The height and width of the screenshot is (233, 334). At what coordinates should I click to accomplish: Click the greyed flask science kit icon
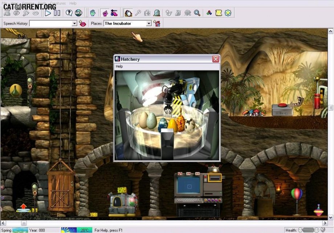point(178,13)
